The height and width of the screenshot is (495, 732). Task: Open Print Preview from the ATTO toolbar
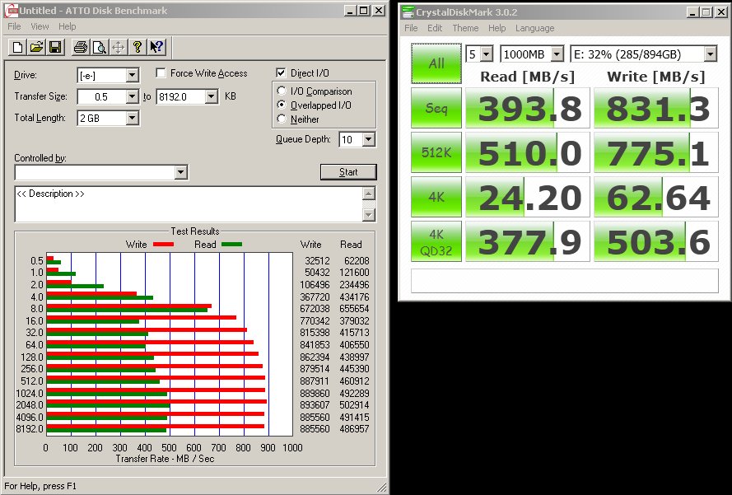(x=100, y=47)
